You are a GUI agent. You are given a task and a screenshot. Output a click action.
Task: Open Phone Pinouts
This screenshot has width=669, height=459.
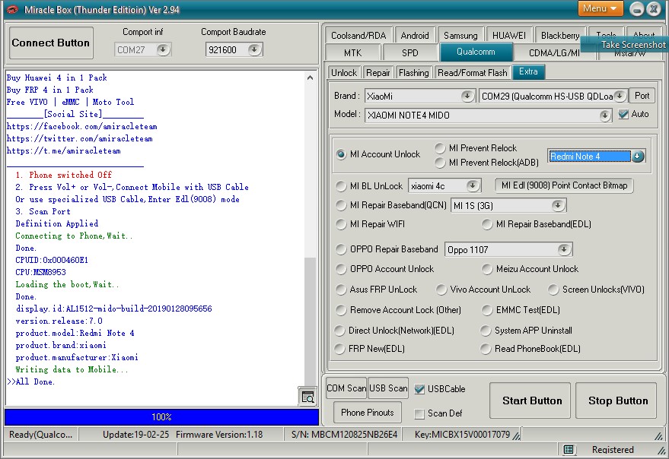click(368, 413)
